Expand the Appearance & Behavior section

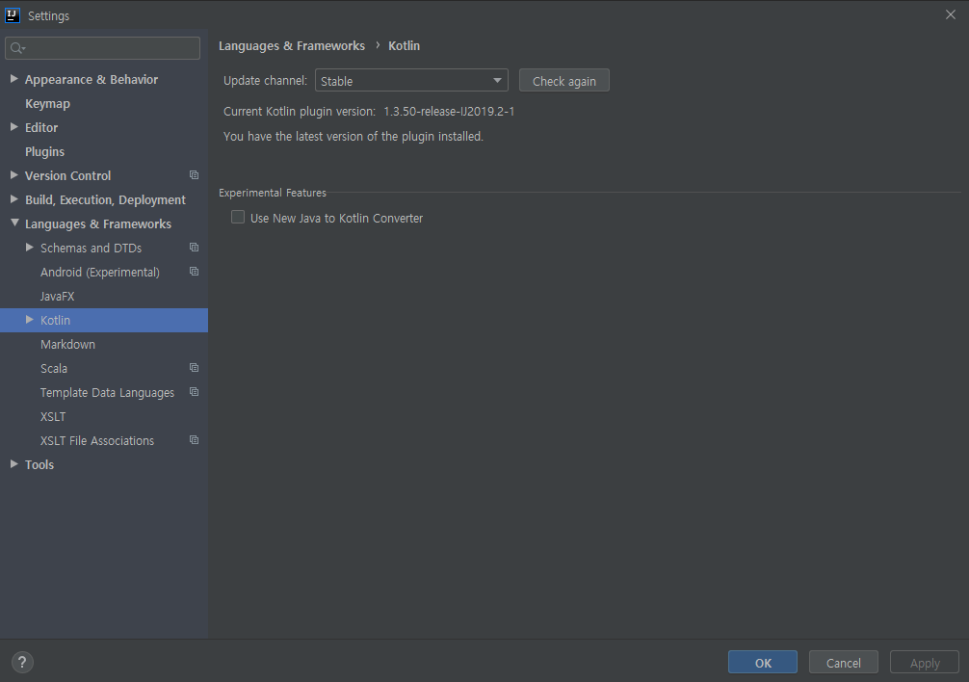click(x=14, y=79)
